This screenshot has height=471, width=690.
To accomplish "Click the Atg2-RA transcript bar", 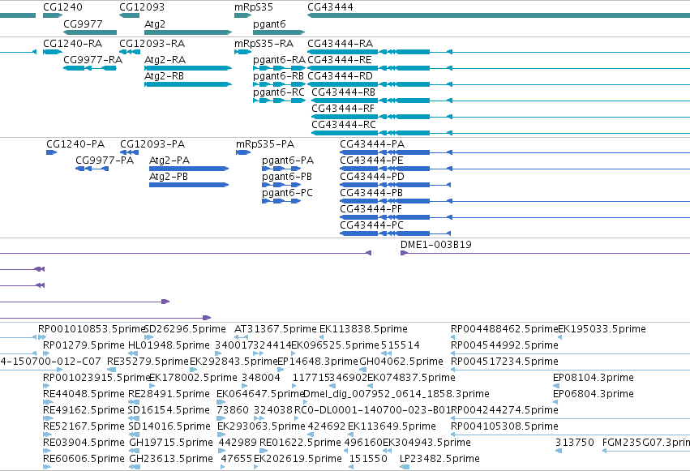I will [x=188, y=68].
